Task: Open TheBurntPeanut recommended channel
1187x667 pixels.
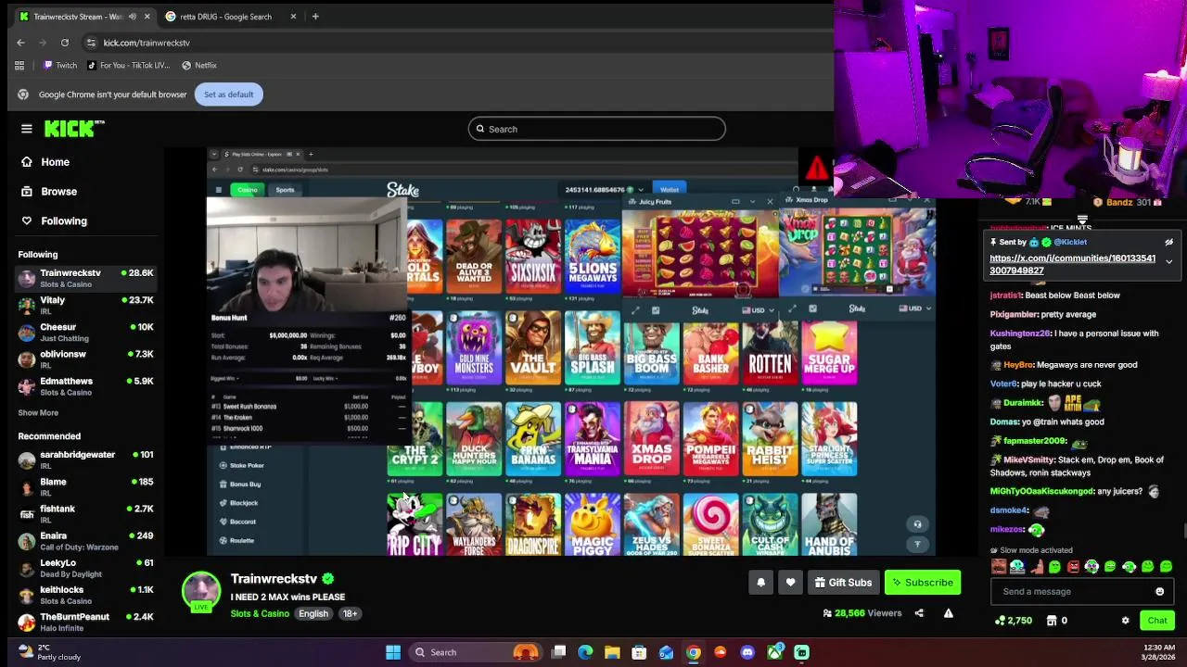Action: [86, 622]
